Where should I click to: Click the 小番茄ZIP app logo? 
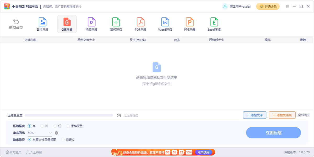(7, 6)
